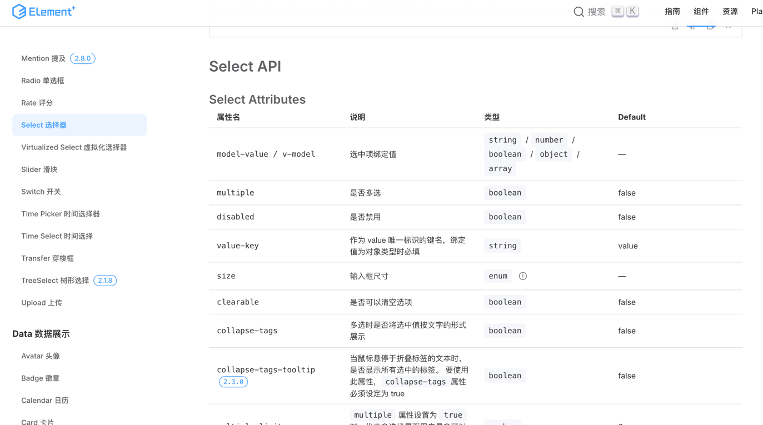Go to Slider 滑块 documentation

(39, 169)
